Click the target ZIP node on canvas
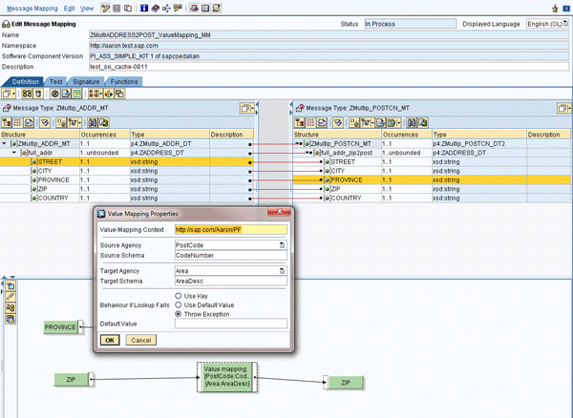 click(344, 382)
